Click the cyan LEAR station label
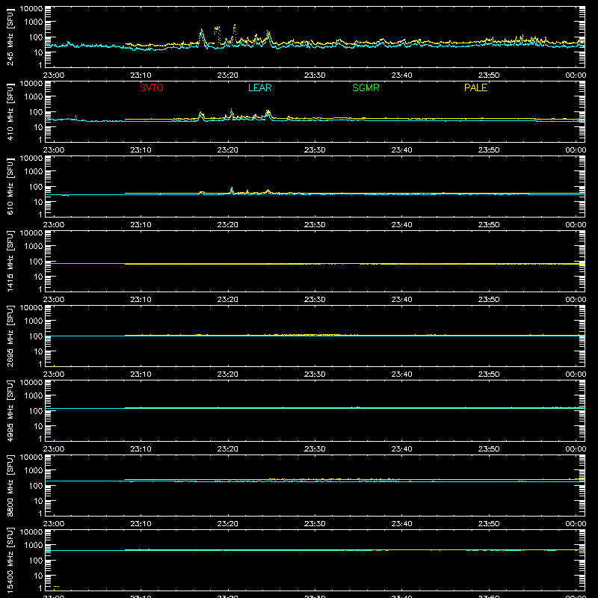Viewport: 598px width, 598px height. pyautogui.click(x=259, y=87)
